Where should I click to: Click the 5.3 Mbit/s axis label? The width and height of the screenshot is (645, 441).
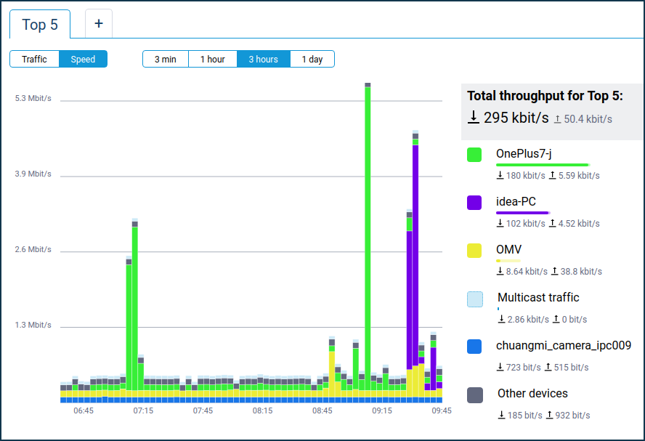(33, 98)
